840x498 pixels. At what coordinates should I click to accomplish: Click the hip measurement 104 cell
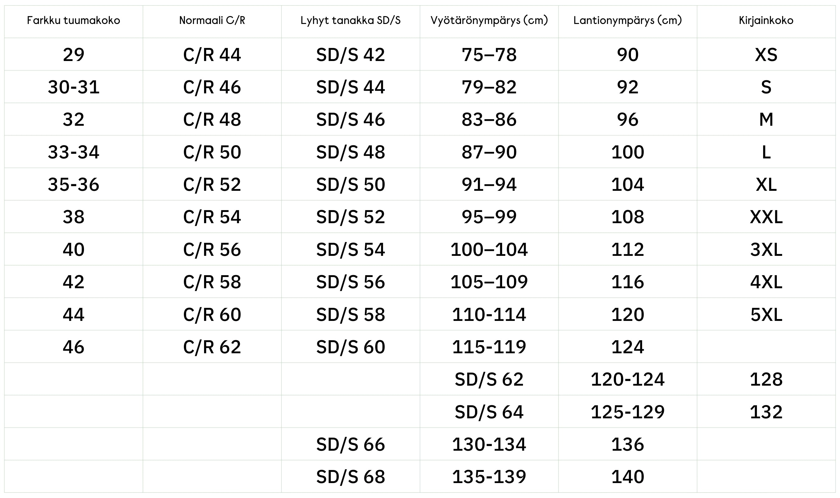click(628, 184)
